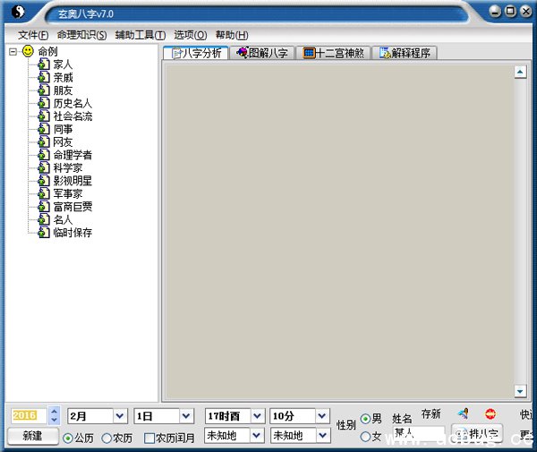
Task: Select the 农历 calendar radio button
Action: (107, 438)
